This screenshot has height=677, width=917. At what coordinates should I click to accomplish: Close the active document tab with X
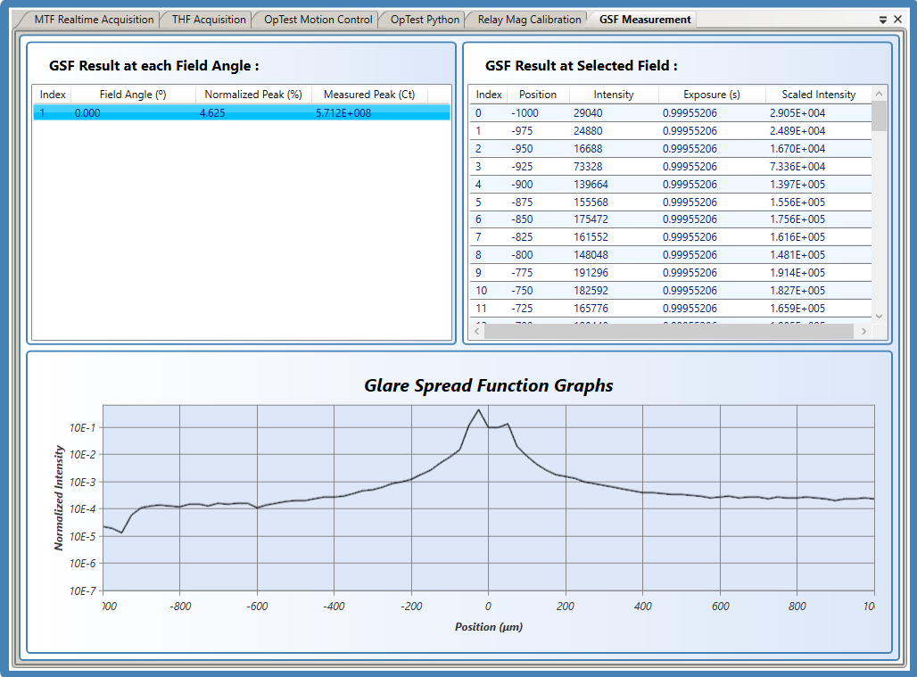pyautogui.click(x=898, y=20)
